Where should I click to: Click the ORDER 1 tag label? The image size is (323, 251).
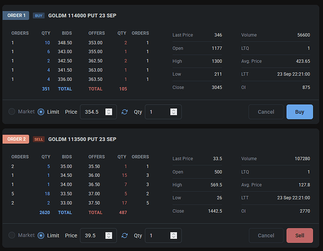tap(16, 16)
